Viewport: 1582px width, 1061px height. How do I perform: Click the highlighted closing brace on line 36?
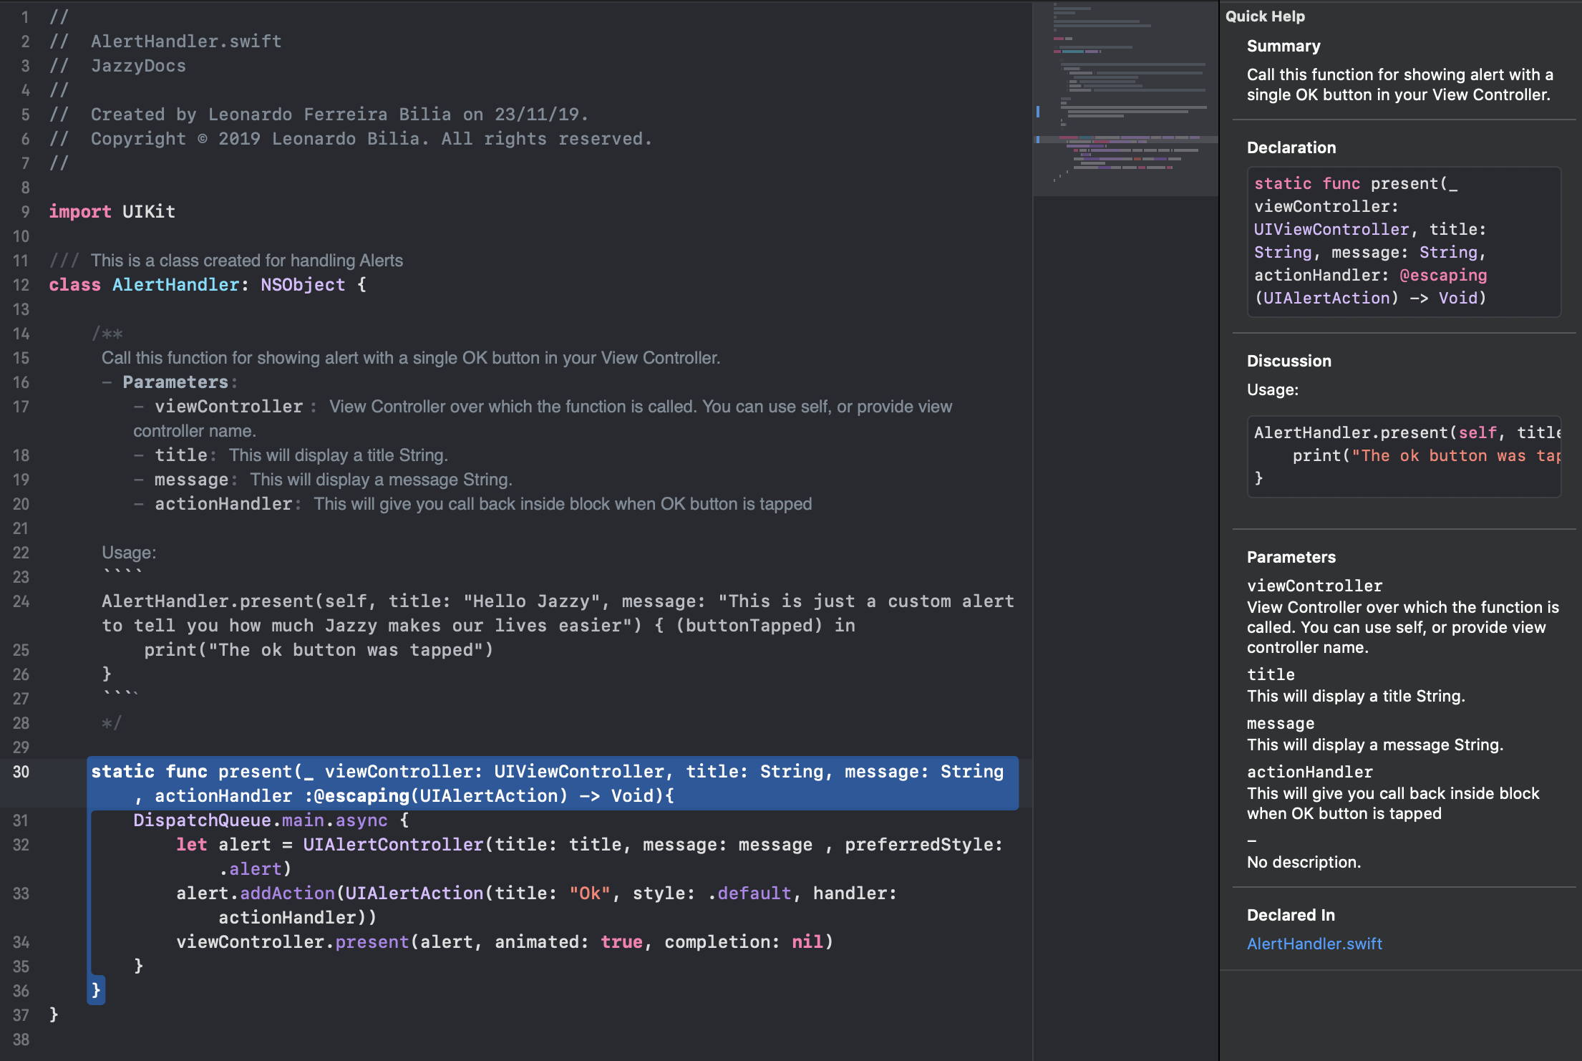pos(96,990)
